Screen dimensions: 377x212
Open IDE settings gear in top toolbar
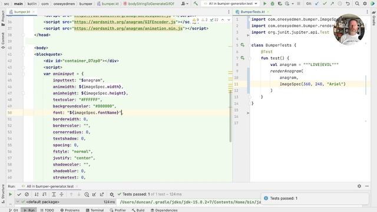coord(365,4)
